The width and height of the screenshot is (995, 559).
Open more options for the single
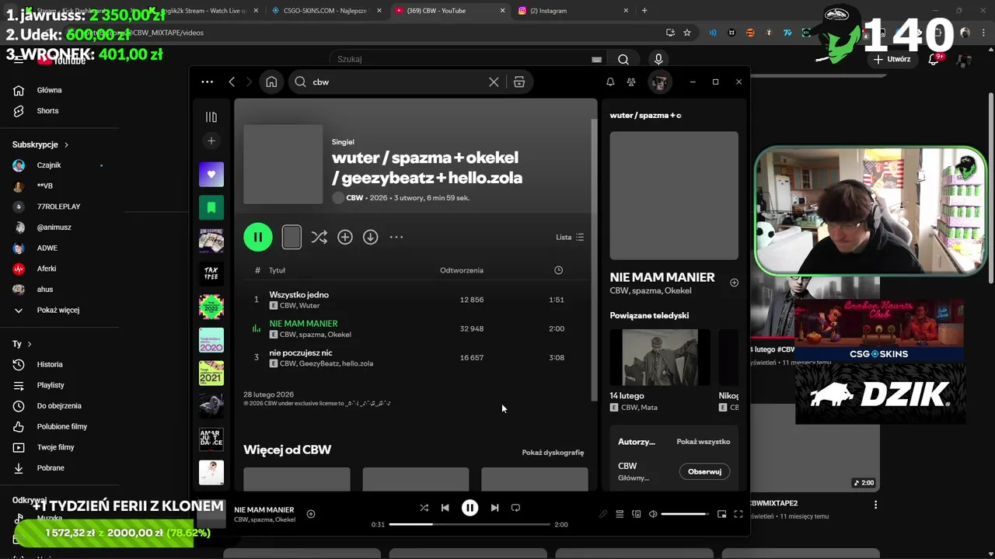tap(396, 237)
